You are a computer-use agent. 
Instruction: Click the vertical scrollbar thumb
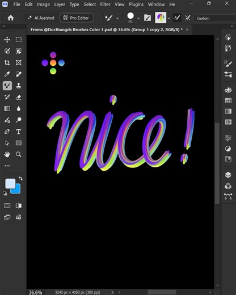tap(217, 163)
